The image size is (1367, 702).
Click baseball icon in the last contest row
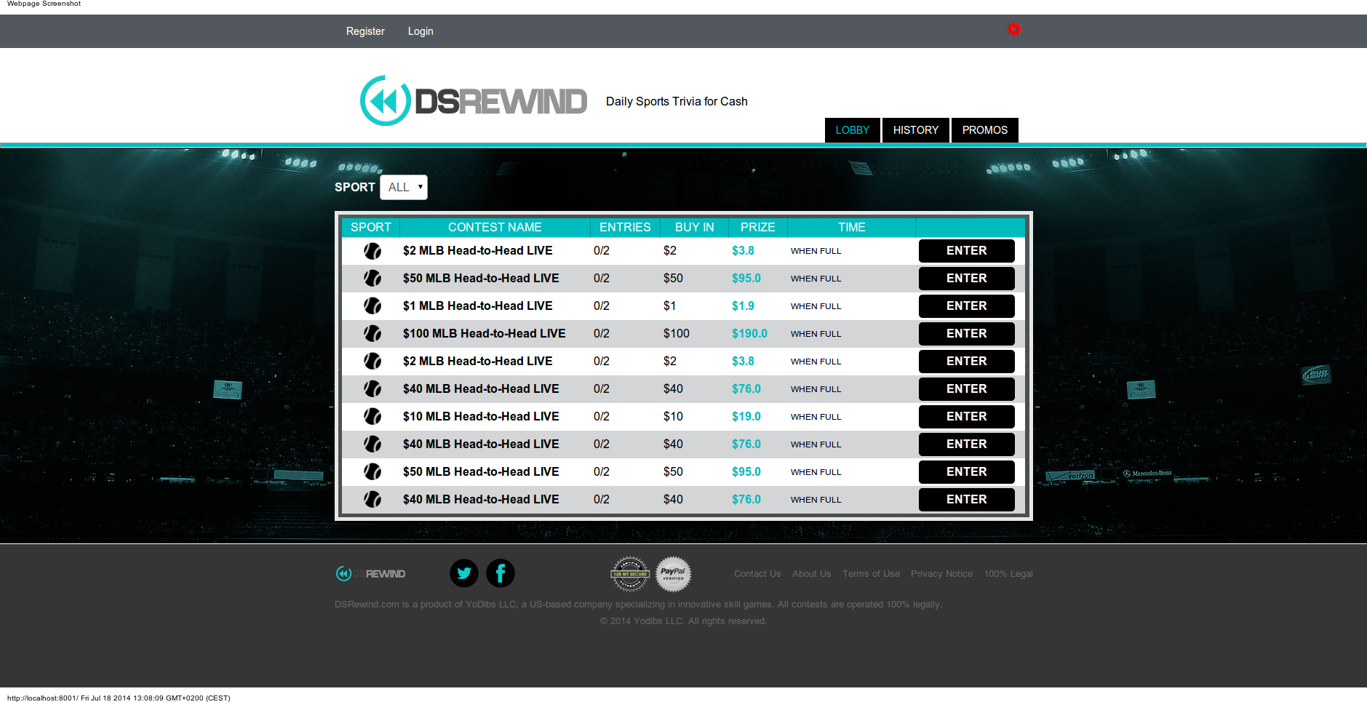372,500
